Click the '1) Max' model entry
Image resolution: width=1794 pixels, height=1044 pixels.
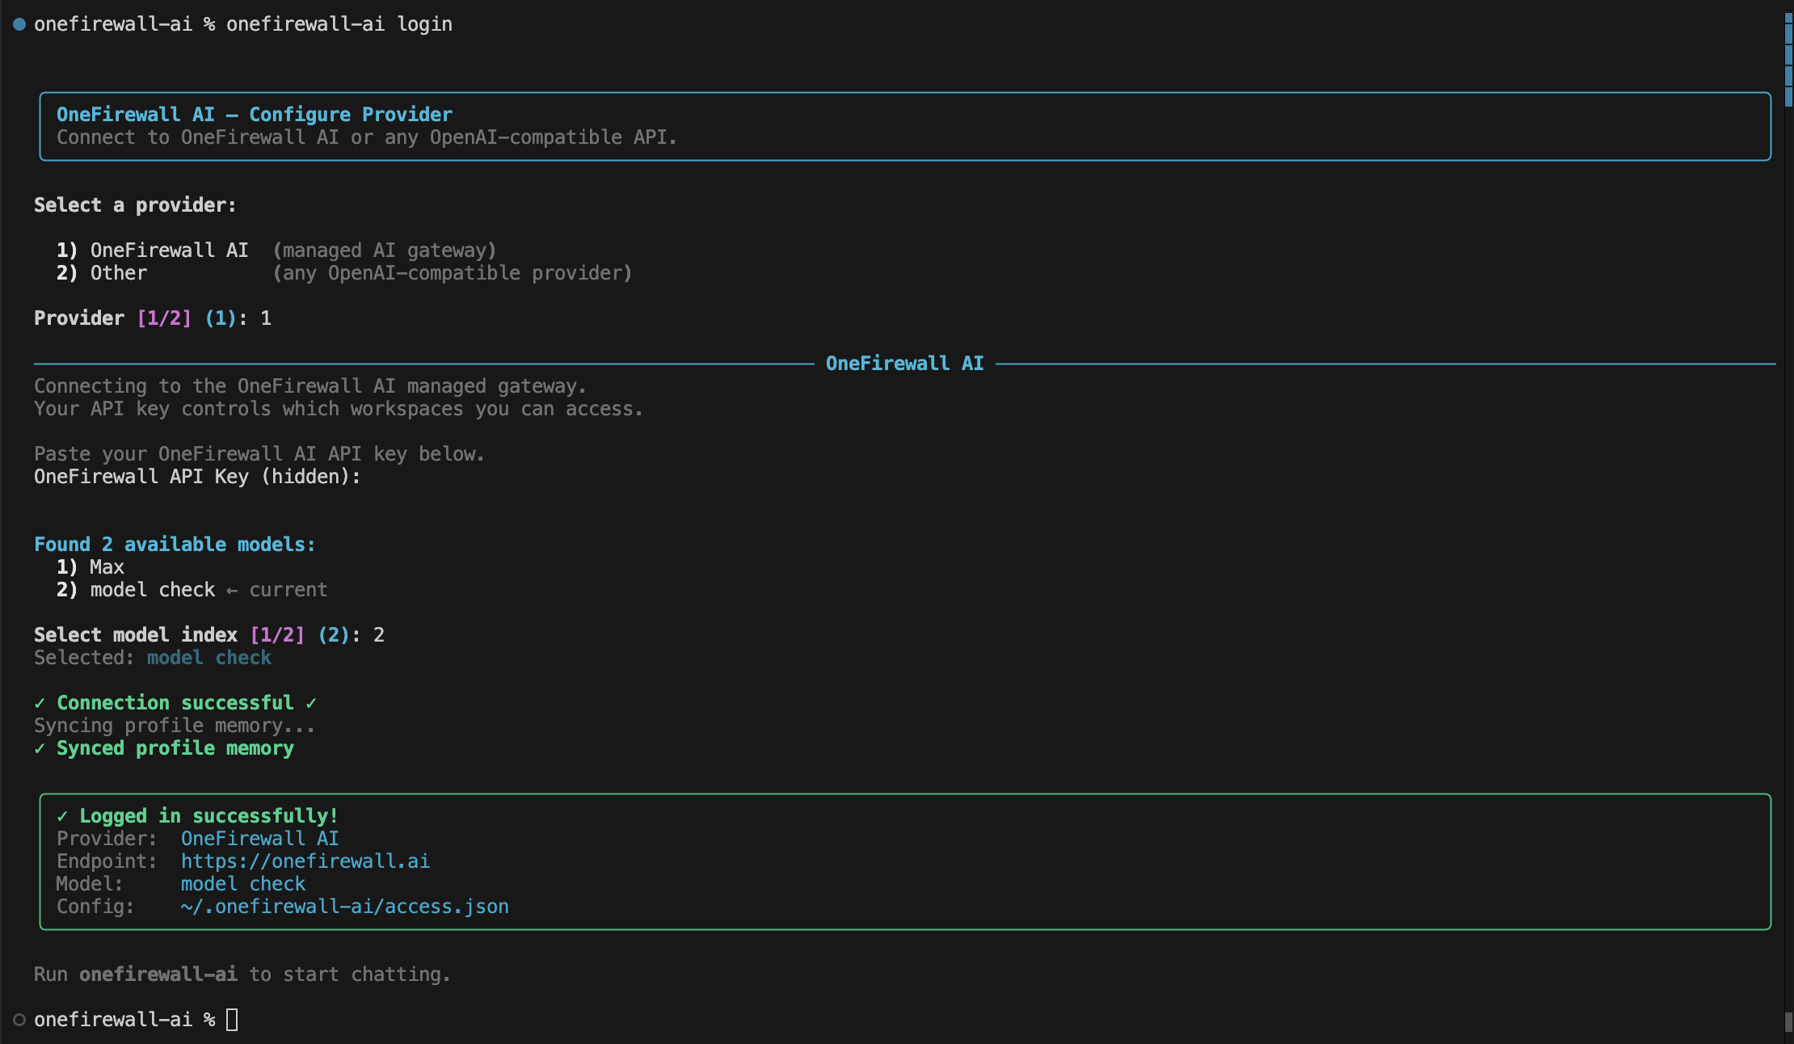pyautogui.click(x=91, y=567)
